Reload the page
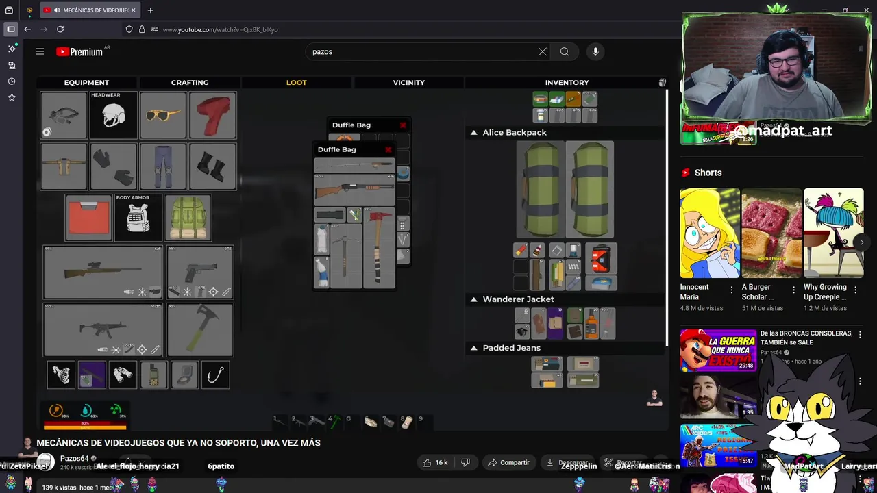 [60, 29]
